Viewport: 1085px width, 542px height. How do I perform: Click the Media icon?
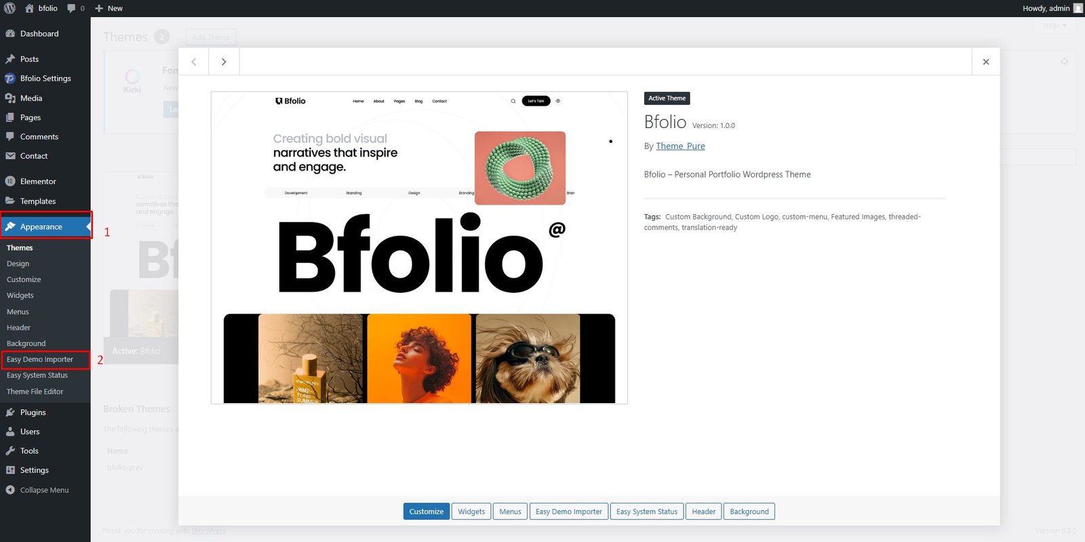coord(10,98)
